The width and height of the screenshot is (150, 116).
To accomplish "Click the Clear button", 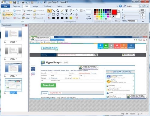I will click(x=17, y=18).
